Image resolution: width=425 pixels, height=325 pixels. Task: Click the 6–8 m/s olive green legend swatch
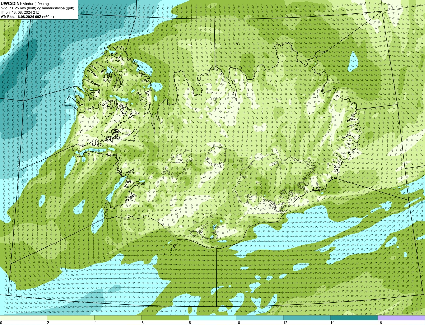(165, 318)
